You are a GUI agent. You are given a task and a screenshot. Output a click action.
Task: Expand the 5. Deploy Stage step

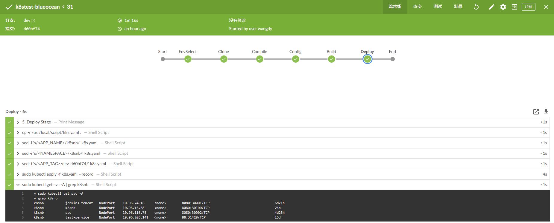(x=18, y=122)
